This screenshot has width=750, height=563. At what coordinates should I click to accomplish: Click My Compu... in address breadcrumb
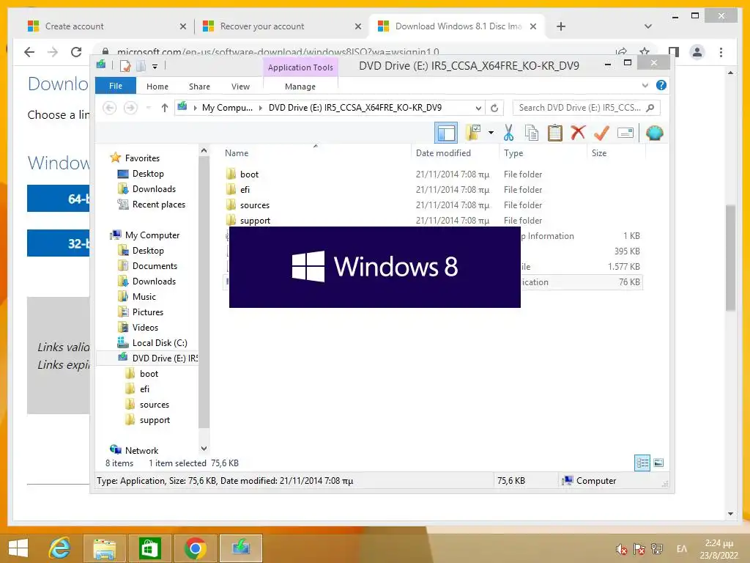227,108
